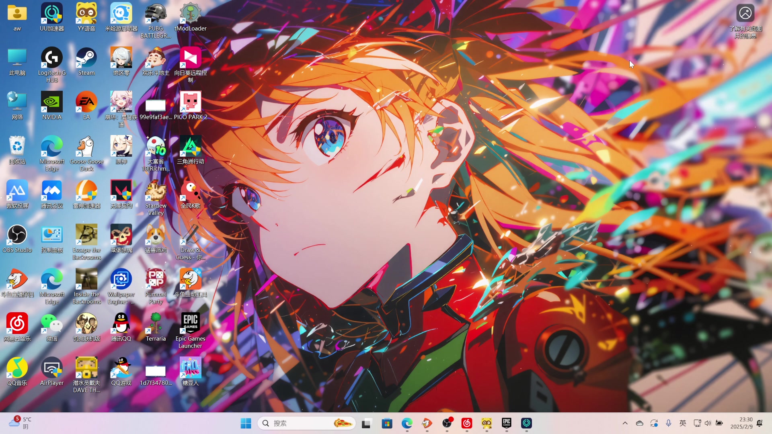Open the weather widget showing 5°C
The width and height of the screenshot is (772, 434).
click(20, 423)
